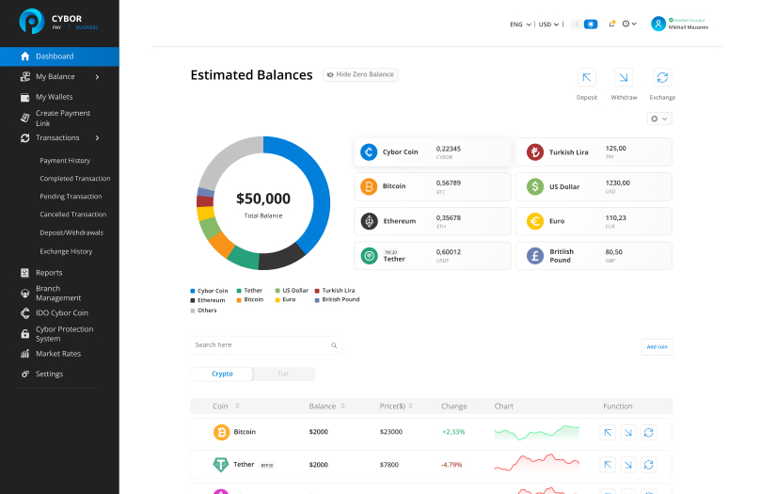Screen dimensions: 776x494
Task: Open Pending Transaction in the sidebar
Action: [x=71, y=197]
